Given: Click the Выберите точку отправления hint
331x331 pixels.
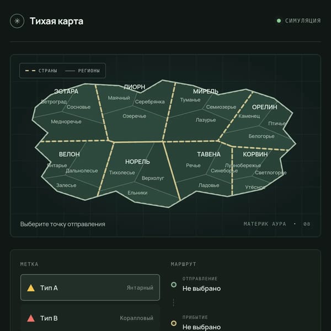Looking at the screenshot, I should point(63,224).
